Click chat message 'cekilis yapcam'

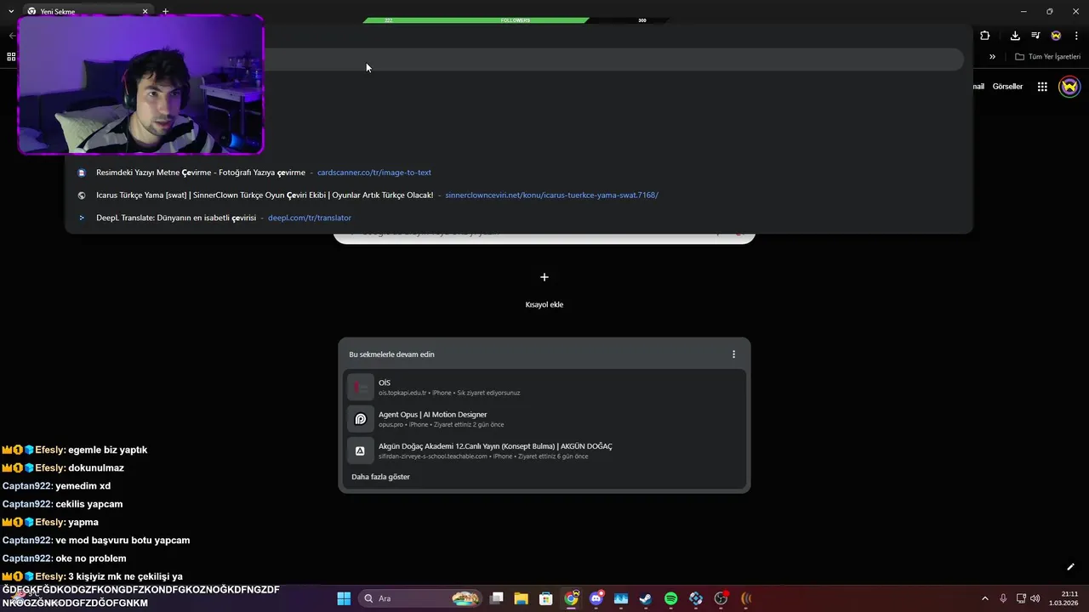(89, 504)
